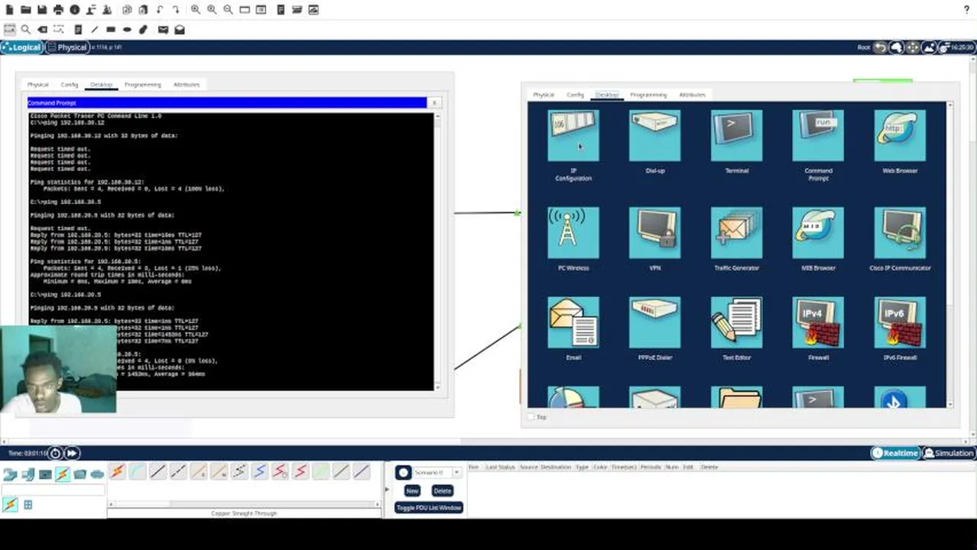Click the Save floppy disk icon
Screen dimensions: 977x550
tap(42, 10)
